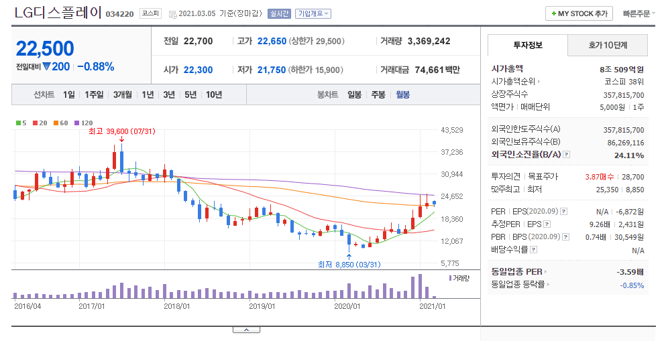Open help icon next to 배당수익률
666x341 pixels.
point(534,249)
